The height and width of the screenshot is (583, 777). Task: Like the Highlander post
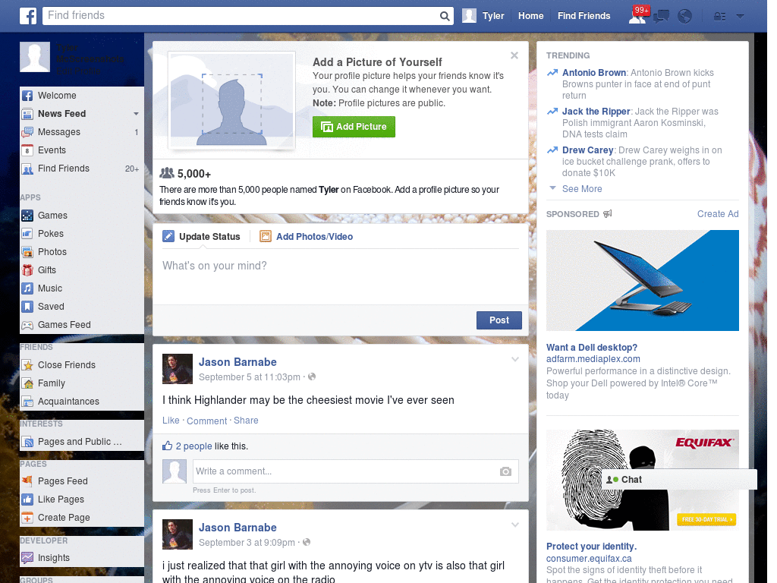pyautogui.click(x=171, y=421)
